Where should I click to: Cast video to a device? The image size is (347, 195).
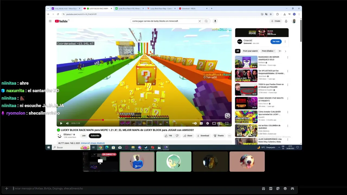click(220, 123)
